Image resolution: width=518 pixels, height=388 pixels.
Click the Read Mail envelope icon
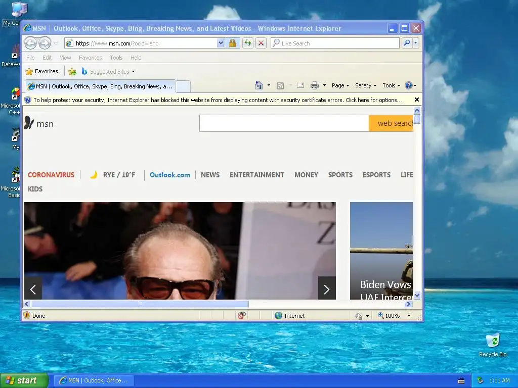(x=300, y=85)
